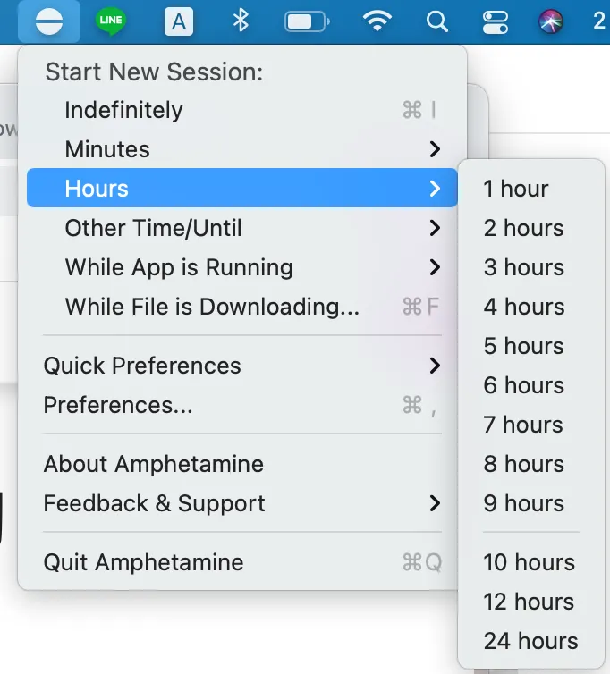Quit Amphetamine from the menu
The image size is (610, 674).
click(x=143, y=562)
